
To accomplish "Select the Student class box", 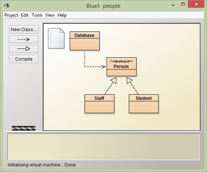I will point(144,104).
